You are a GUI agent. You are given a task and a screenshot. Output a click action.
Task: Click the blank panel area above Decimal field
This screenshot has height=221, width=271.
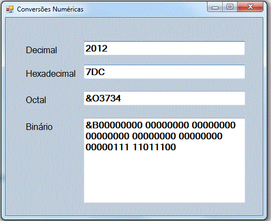click(x=134, y=29)
